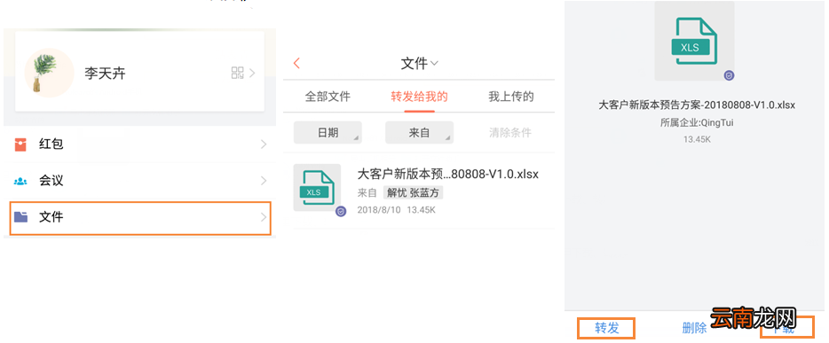
Task: Select the 李天卉 name text
Action: pyautogui.click(x=105, y=74)
